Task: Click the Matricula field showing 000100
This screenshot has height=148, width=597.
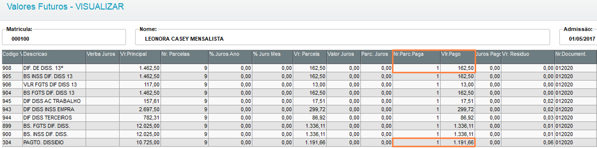Action: (64, 37)
